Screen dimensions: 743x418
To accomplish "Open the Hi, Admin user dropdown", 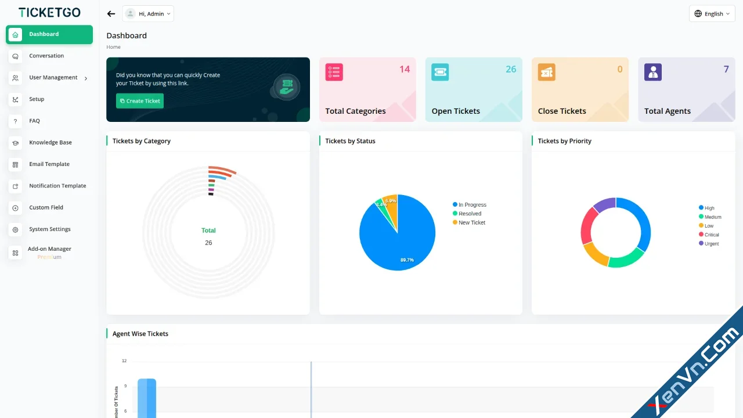I will (x=148, y=14).
